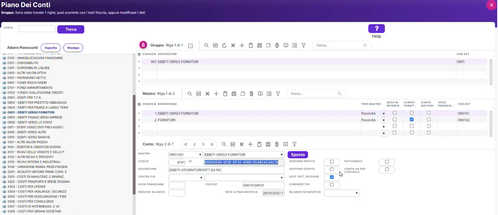The width and height of the screenshot is (498, 215).
Task: Click the magnifier search icon in Mastro toolbar
Action: pyautogui.click(x=190, y=94)
